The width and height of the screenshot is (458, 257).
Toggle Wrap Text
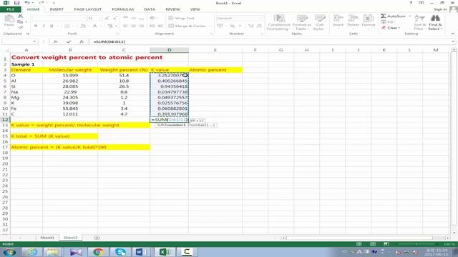click(181, 18)
